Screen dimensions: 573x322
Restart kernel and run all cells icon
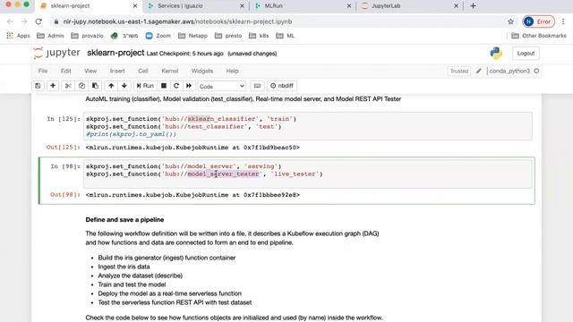click(189, 86)
